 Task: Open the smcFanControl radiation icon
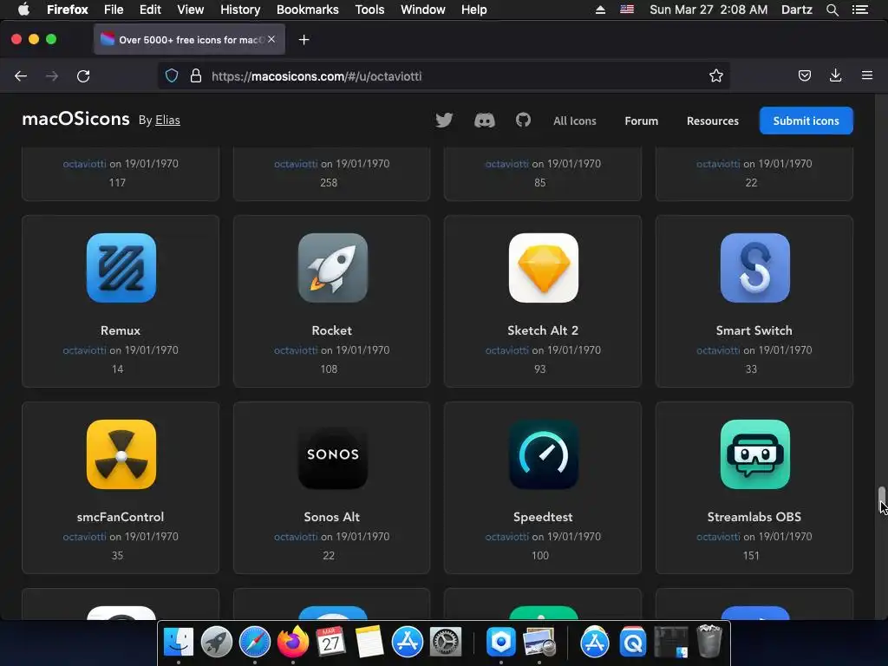pos(121,454)
